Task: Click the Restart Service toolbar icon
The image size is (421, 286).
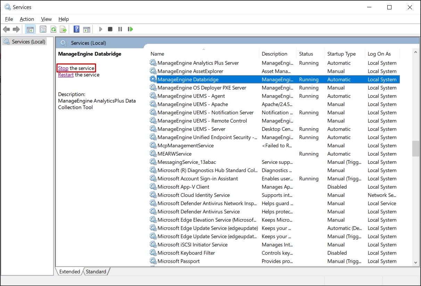Action: [x=130, y=29]
